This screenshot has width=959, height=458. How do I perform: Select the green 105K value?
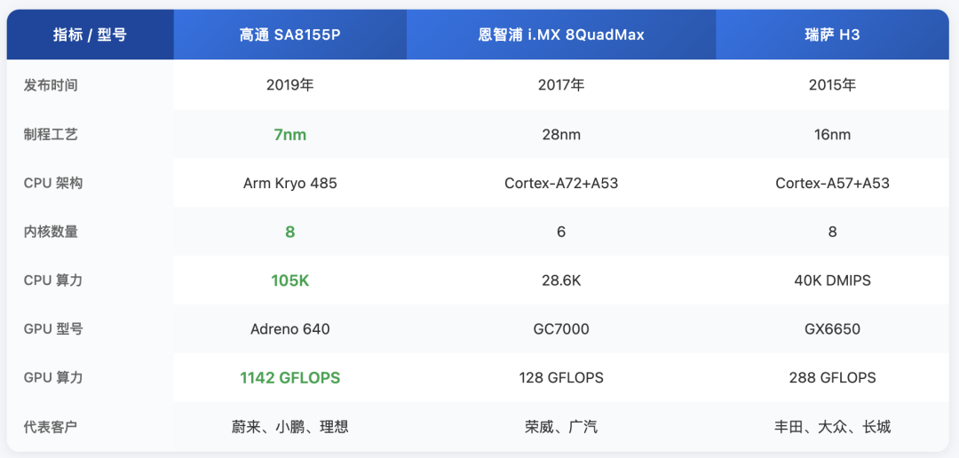point(289,280)
